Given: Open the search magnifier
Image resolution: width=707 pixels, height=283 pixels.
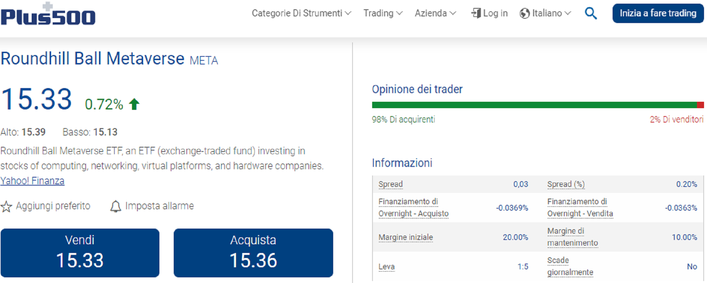Looking at the screenshot, I should pyautogui.click(x=590, y=13).
